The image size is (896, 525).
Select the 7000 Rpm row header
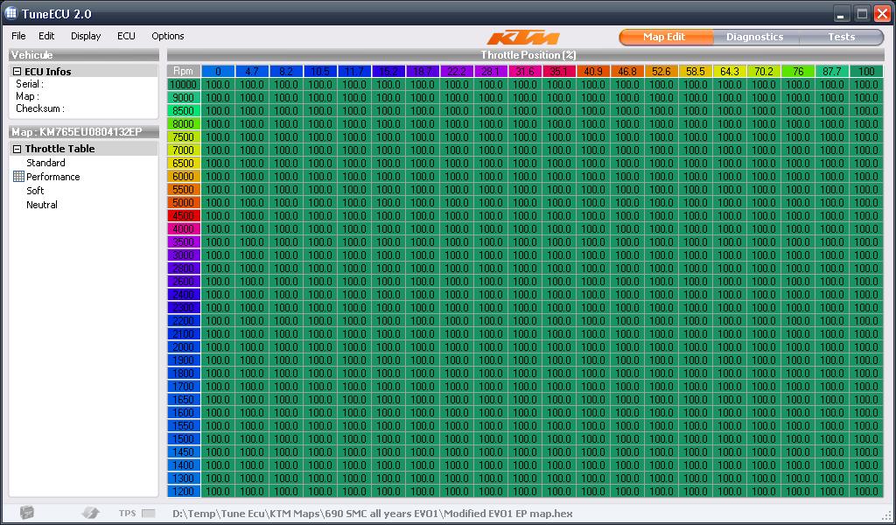click(184, 150)
